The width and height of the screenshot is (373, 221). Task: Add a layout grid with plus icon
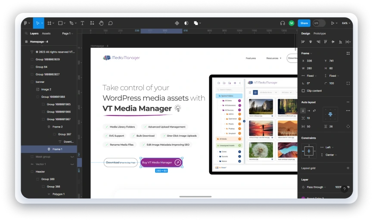(348, 168)
